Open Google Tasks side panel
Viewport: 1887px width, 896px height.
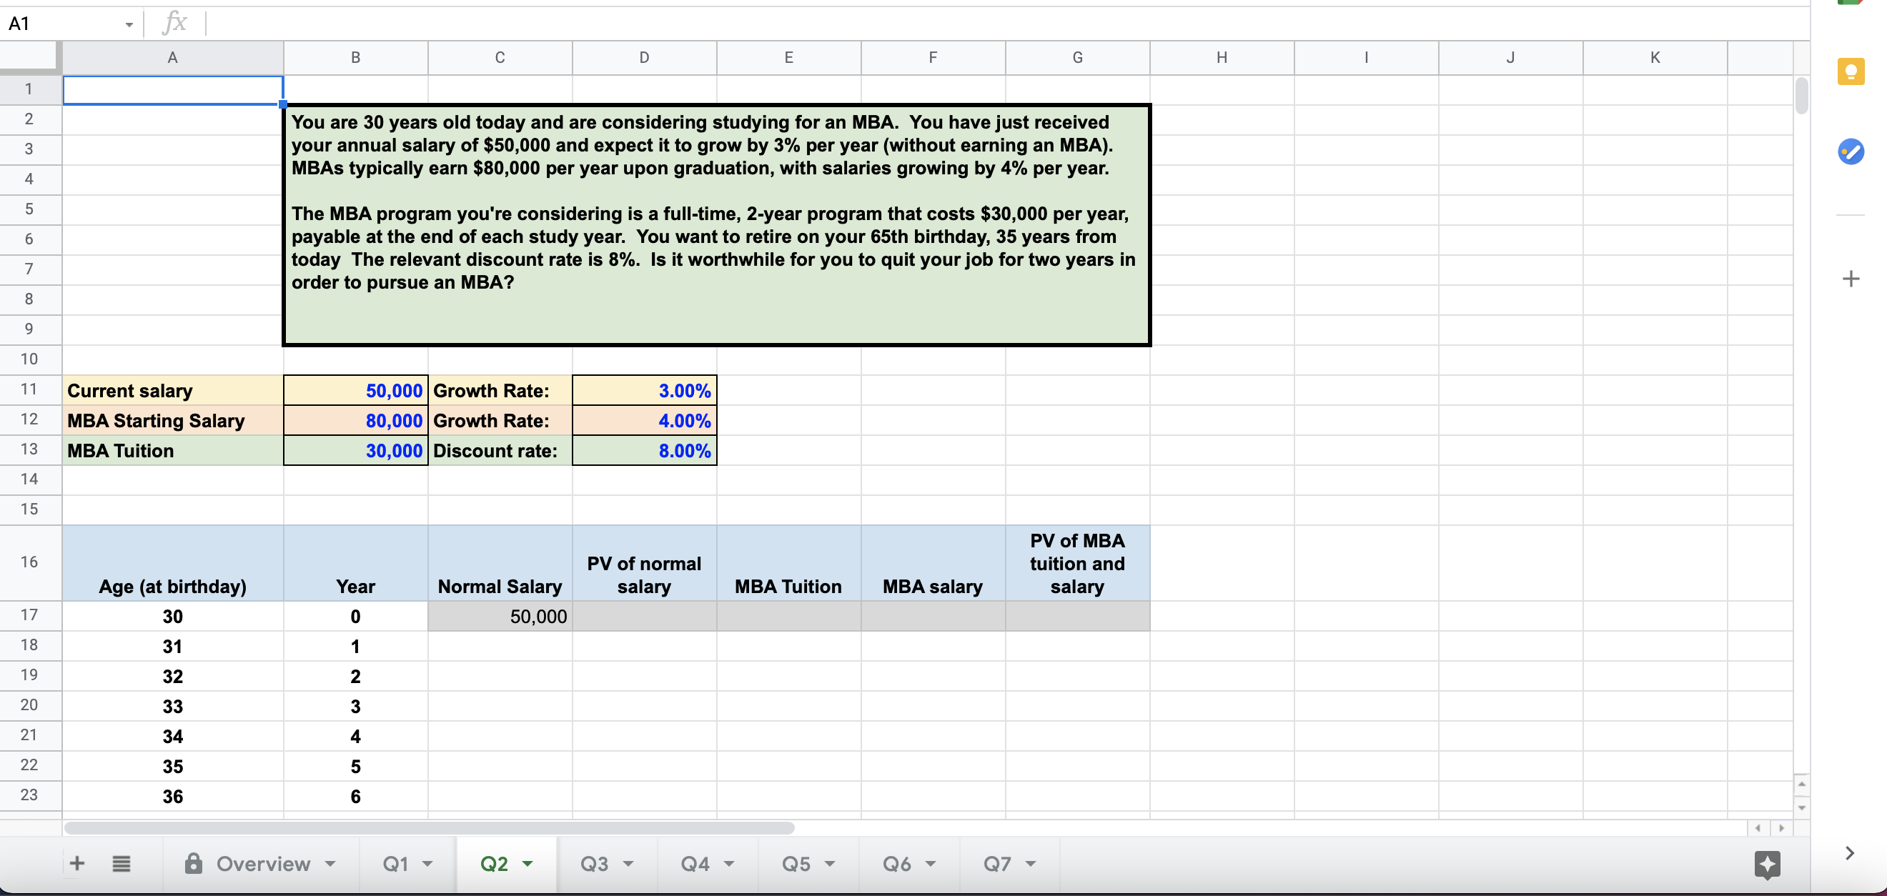(x=1852, y=151)
